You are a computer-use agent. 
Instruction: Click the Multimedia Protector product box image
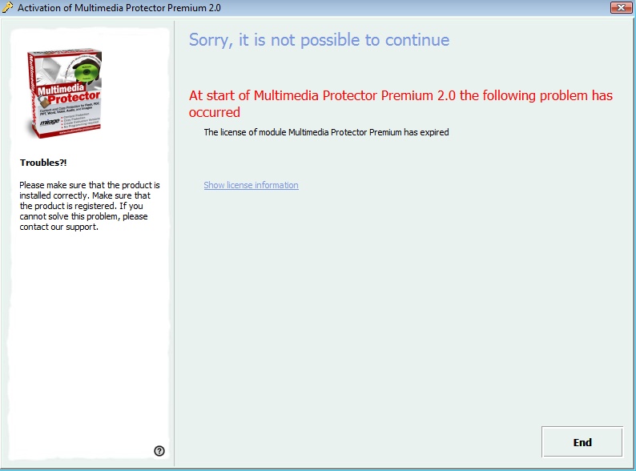pyautogui.click(x=65, y=93)
